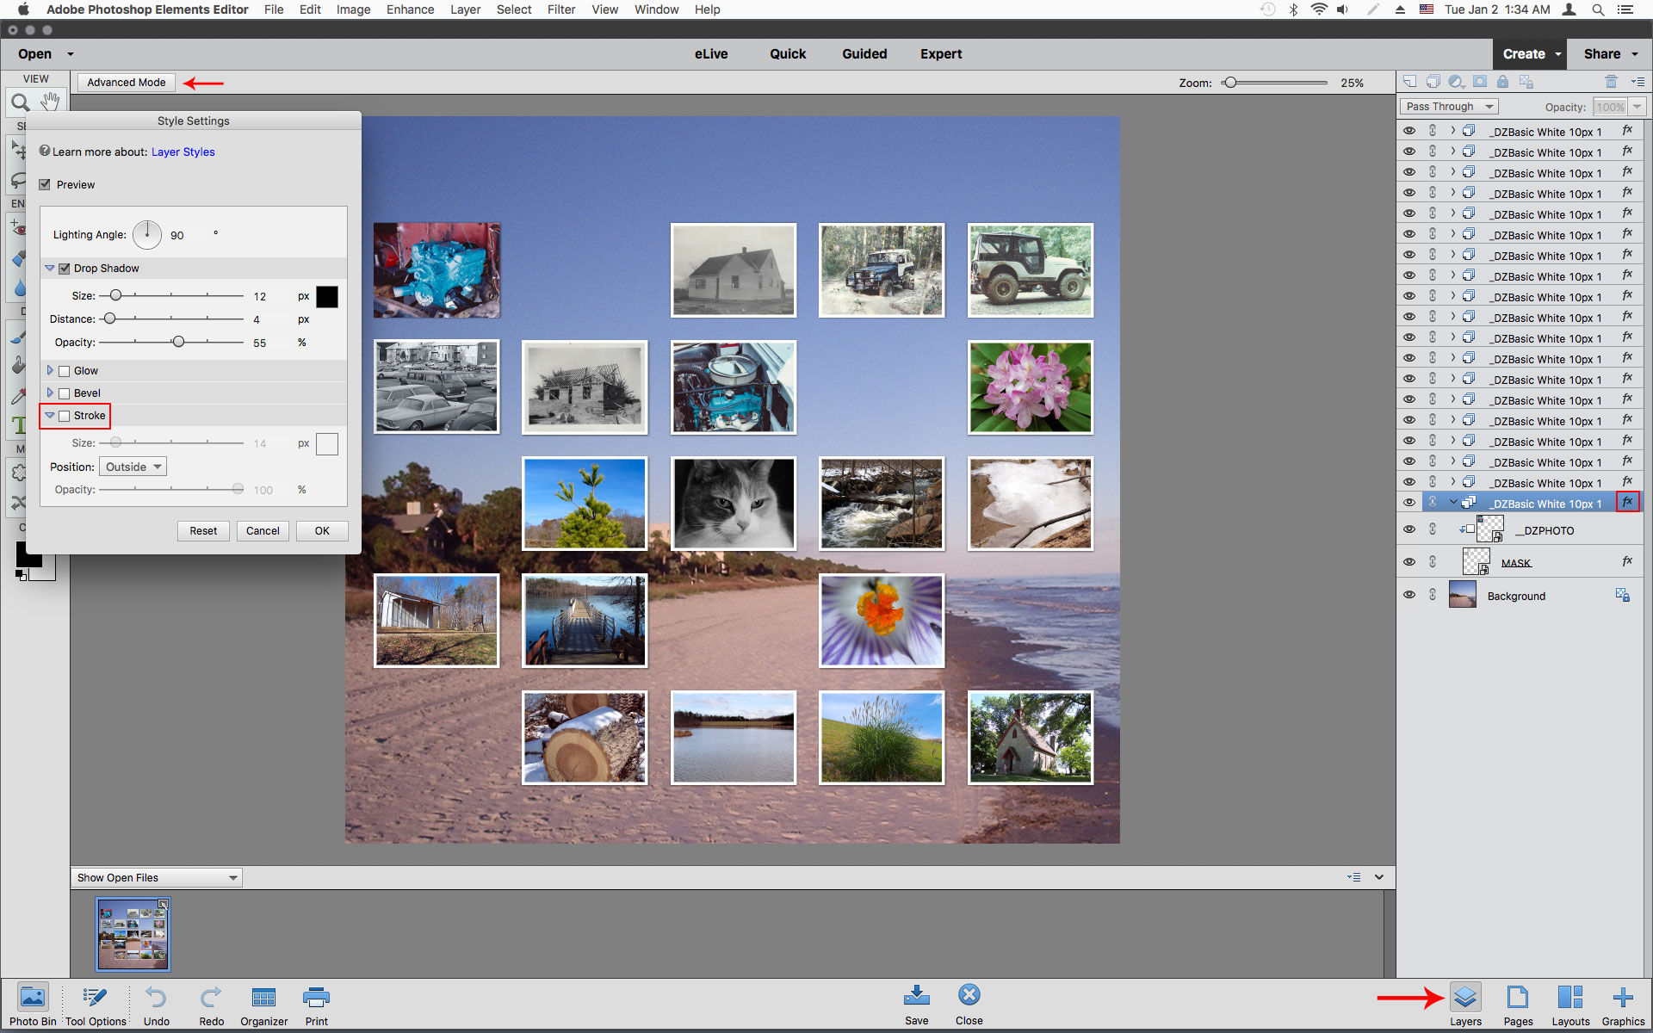Screen dimensions: 1653x1033
Task: Toggle Preview checkbox on
Action: [x=46, y=184]
